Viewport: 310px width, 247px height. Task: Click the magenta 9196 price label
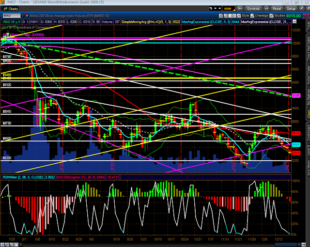coord(296,95)
